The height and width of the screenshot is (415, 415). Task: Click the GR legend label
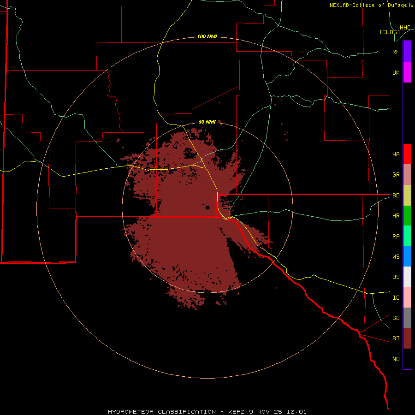tap(396, 175)
